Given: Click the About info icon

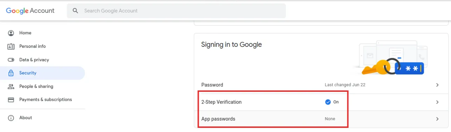Looking at the screenshot, I should tap(11, 118).
